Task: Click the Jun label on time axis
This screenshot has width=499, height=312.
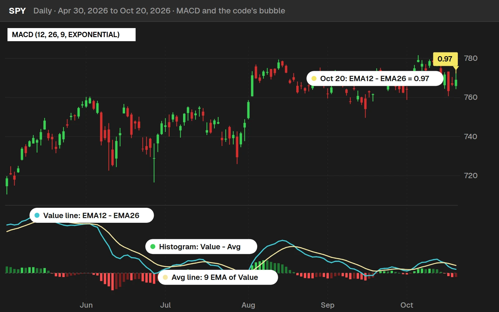Action: (x=86, y=305)
